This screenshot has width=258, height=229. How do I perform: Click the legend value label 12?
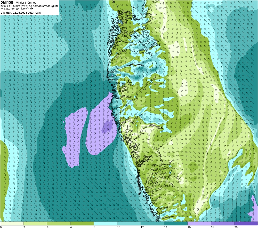coord(142,227)
